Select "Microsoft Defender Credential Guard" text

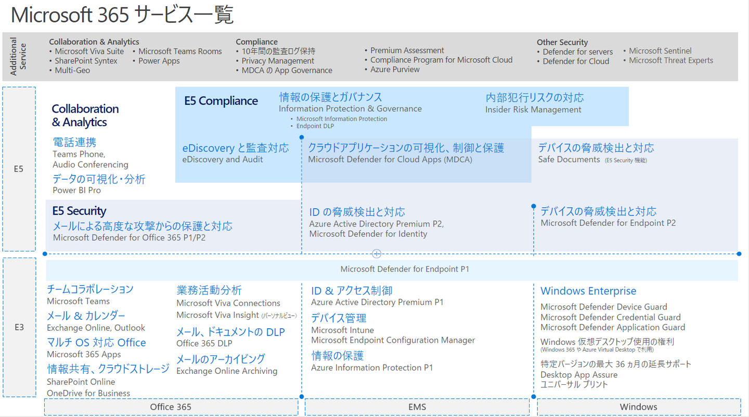tap(611, 317)
